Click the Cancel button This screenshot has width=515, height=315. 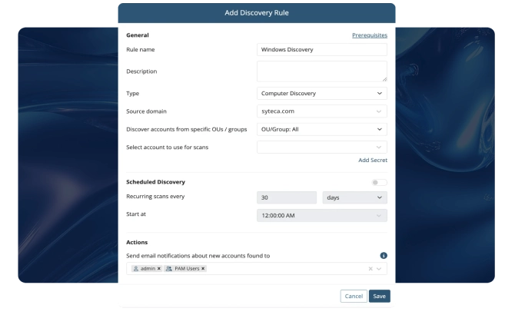pos(354,296)
